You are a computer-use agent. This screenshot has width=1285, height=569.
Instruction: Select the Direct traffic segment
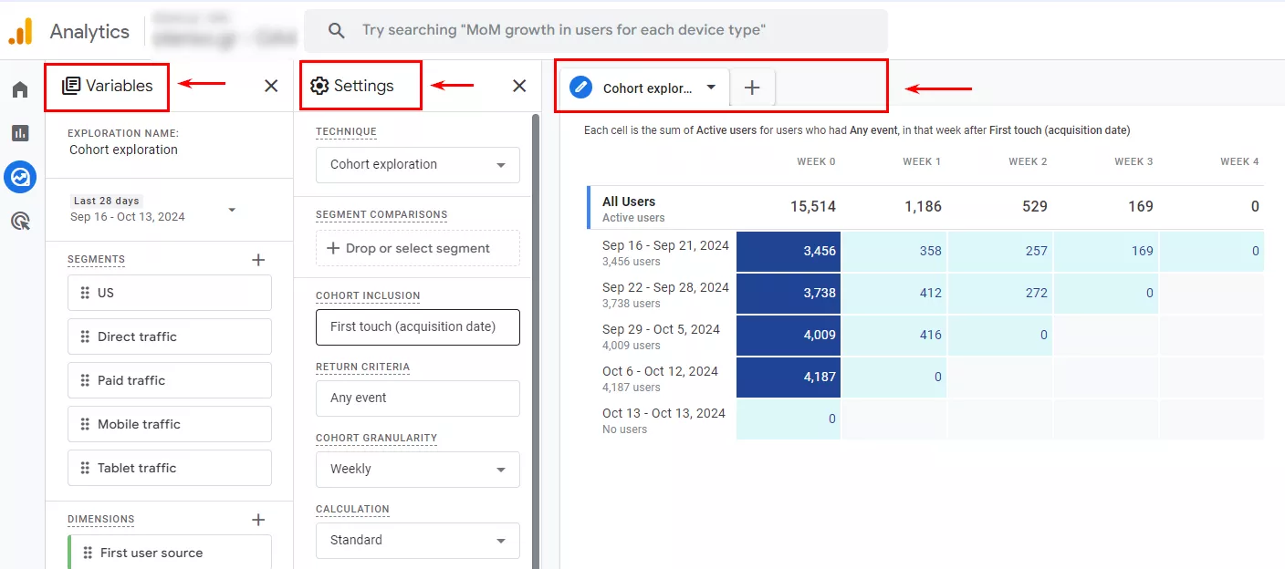click(170, 336)
